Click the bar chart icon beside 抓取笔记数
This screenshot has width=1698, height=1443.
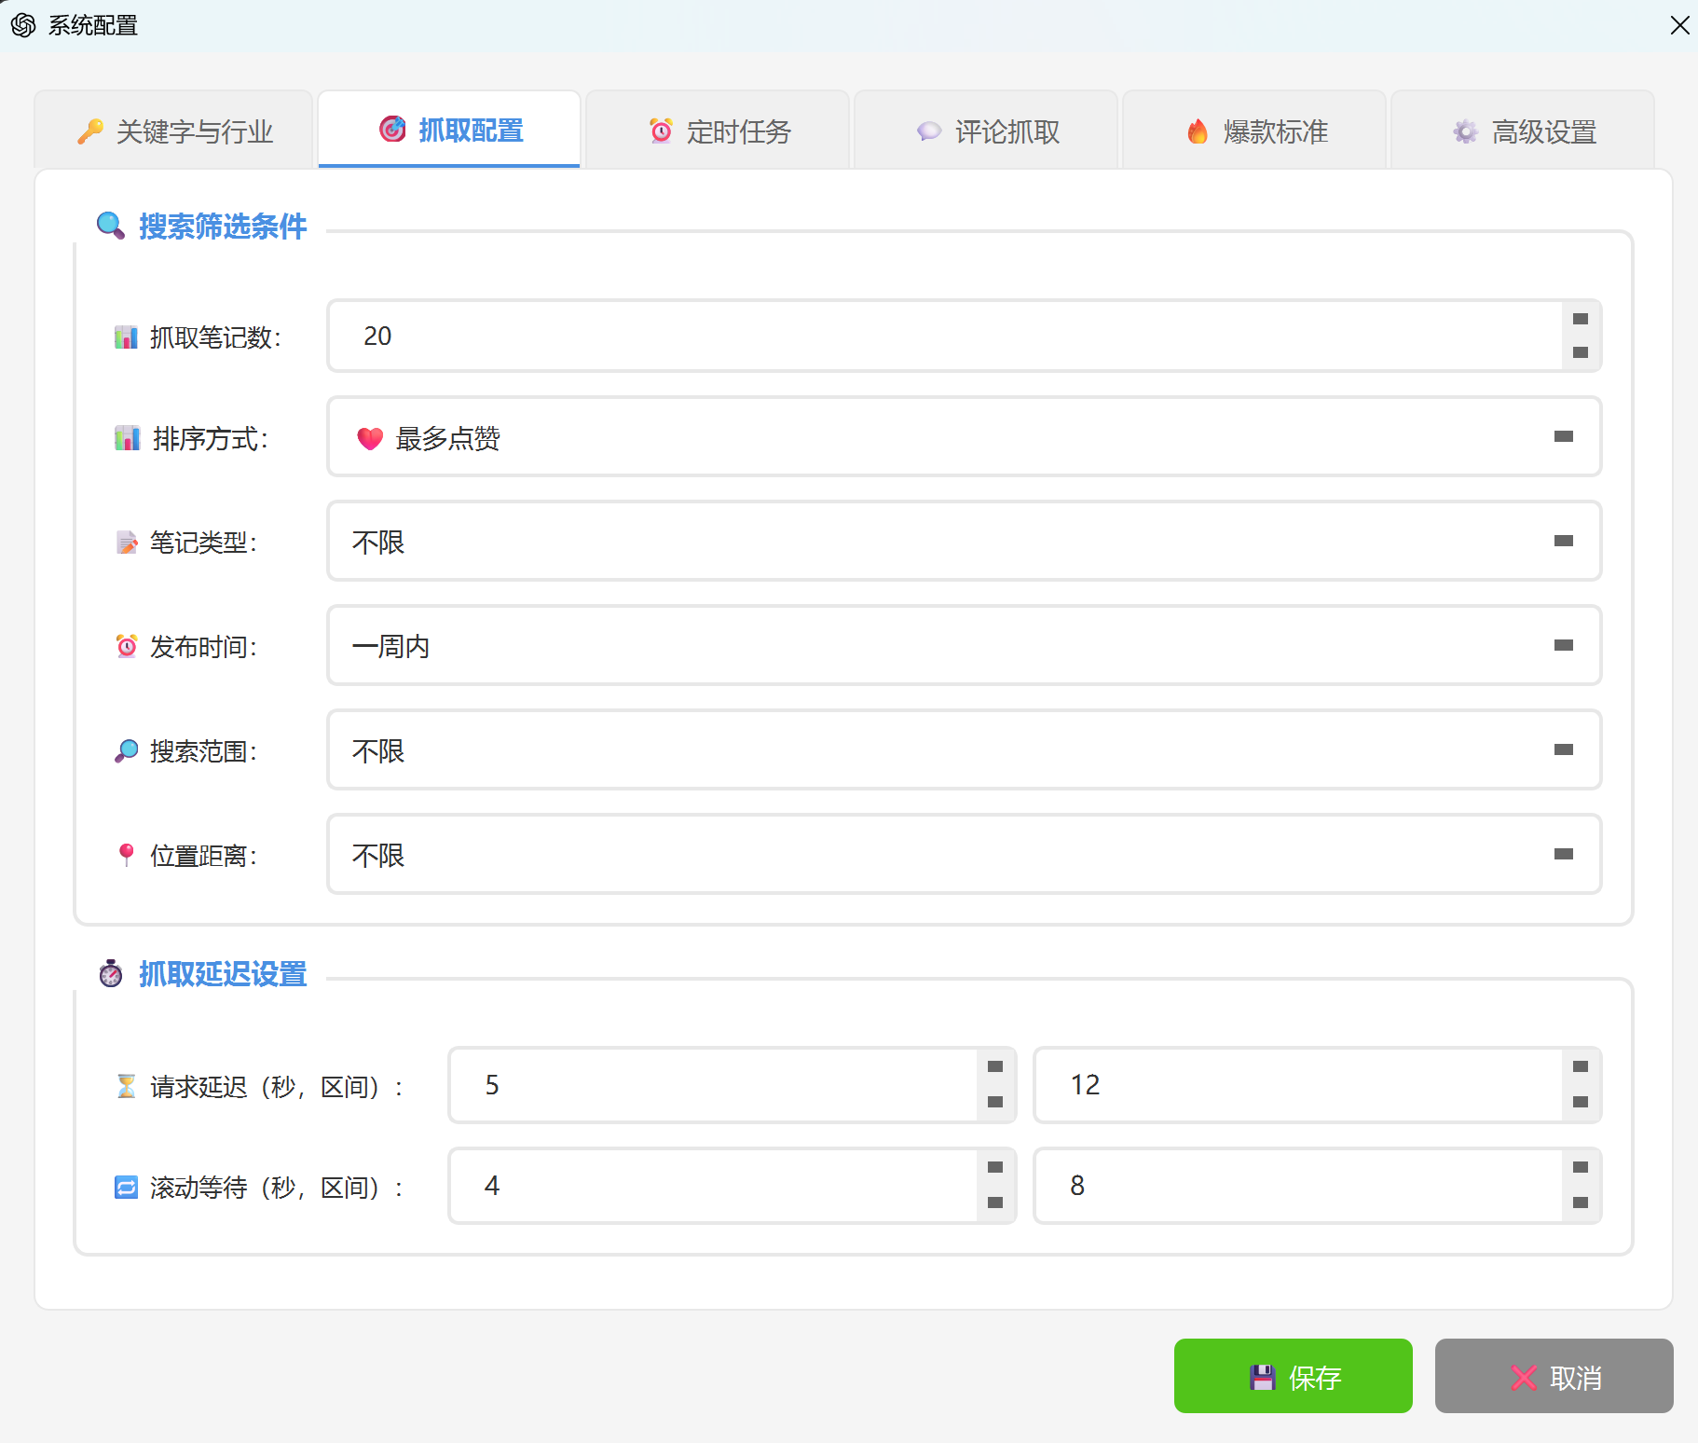pos(125,337)
